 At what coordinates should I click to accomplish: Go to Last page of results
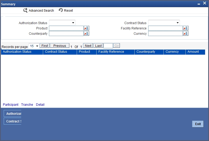[x=98, y=46]
